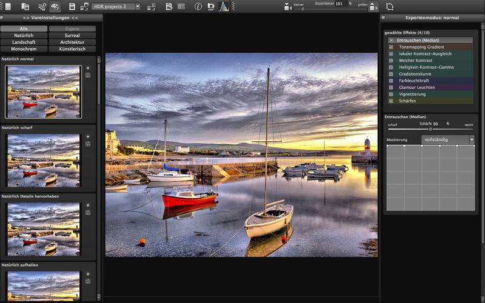Viewport: 485px width, 303px height.
Task: Enable the Glamour Leuchten effect checkbox
Action: [391, 87]
